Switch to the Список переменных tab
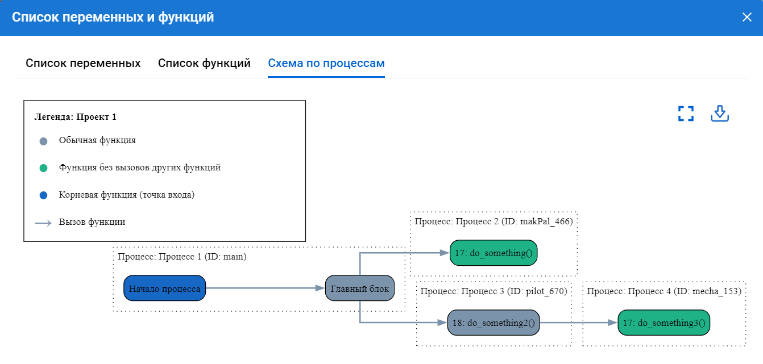Screen dimensions: 763x364 coord(83,63)
